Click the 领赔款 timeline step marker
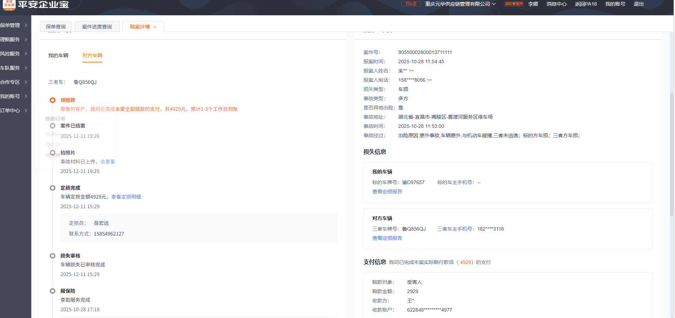Viewport: 675px width, 318px height. coord(53,100)
